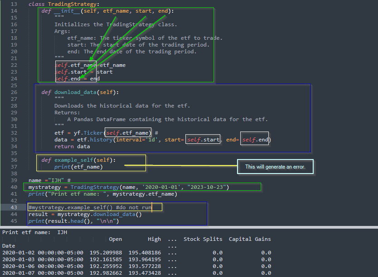Select the "This will generate an error." annotation
Viewport: 378px width, 277px height.
[275, 167]
